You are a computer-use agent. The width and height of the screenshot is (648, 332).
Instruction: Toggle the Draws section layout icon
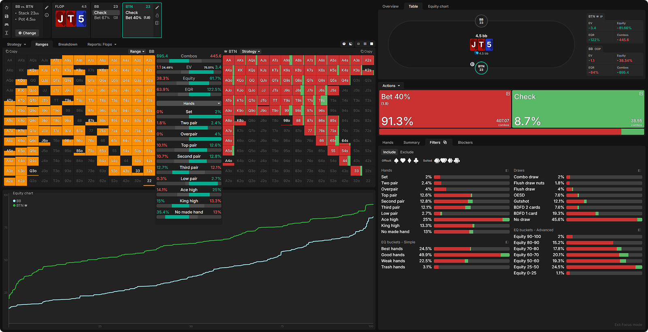coord(639,171)
